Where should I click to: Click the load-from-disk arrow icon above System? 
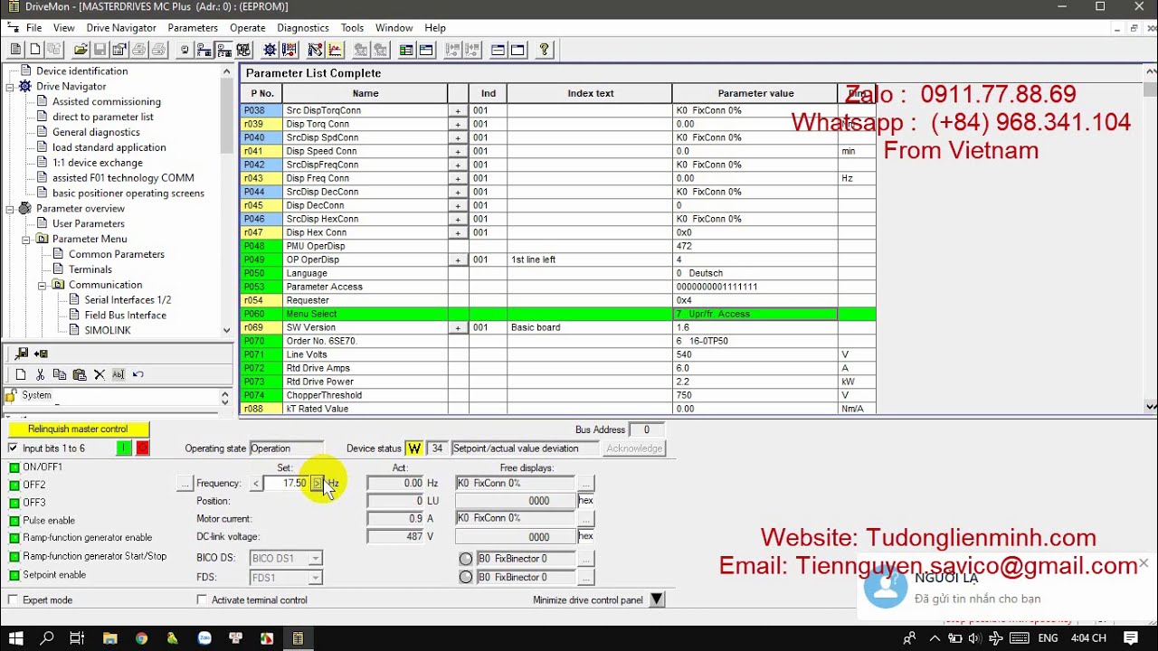click(x=41, y=354)
